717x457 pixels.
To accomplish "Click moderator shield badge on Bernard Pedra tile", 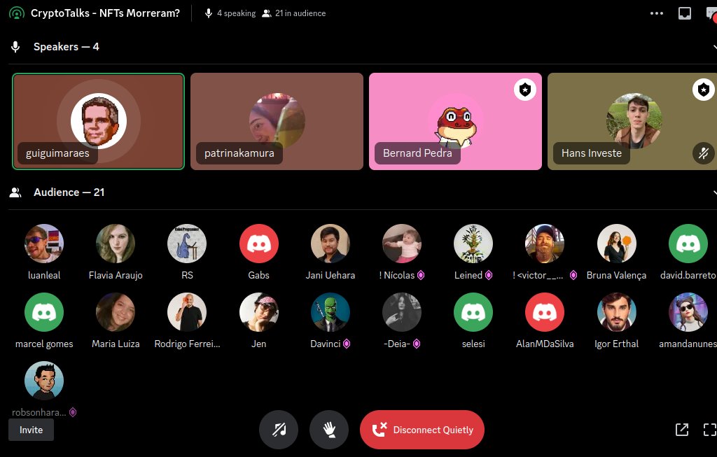I will 525,90.
